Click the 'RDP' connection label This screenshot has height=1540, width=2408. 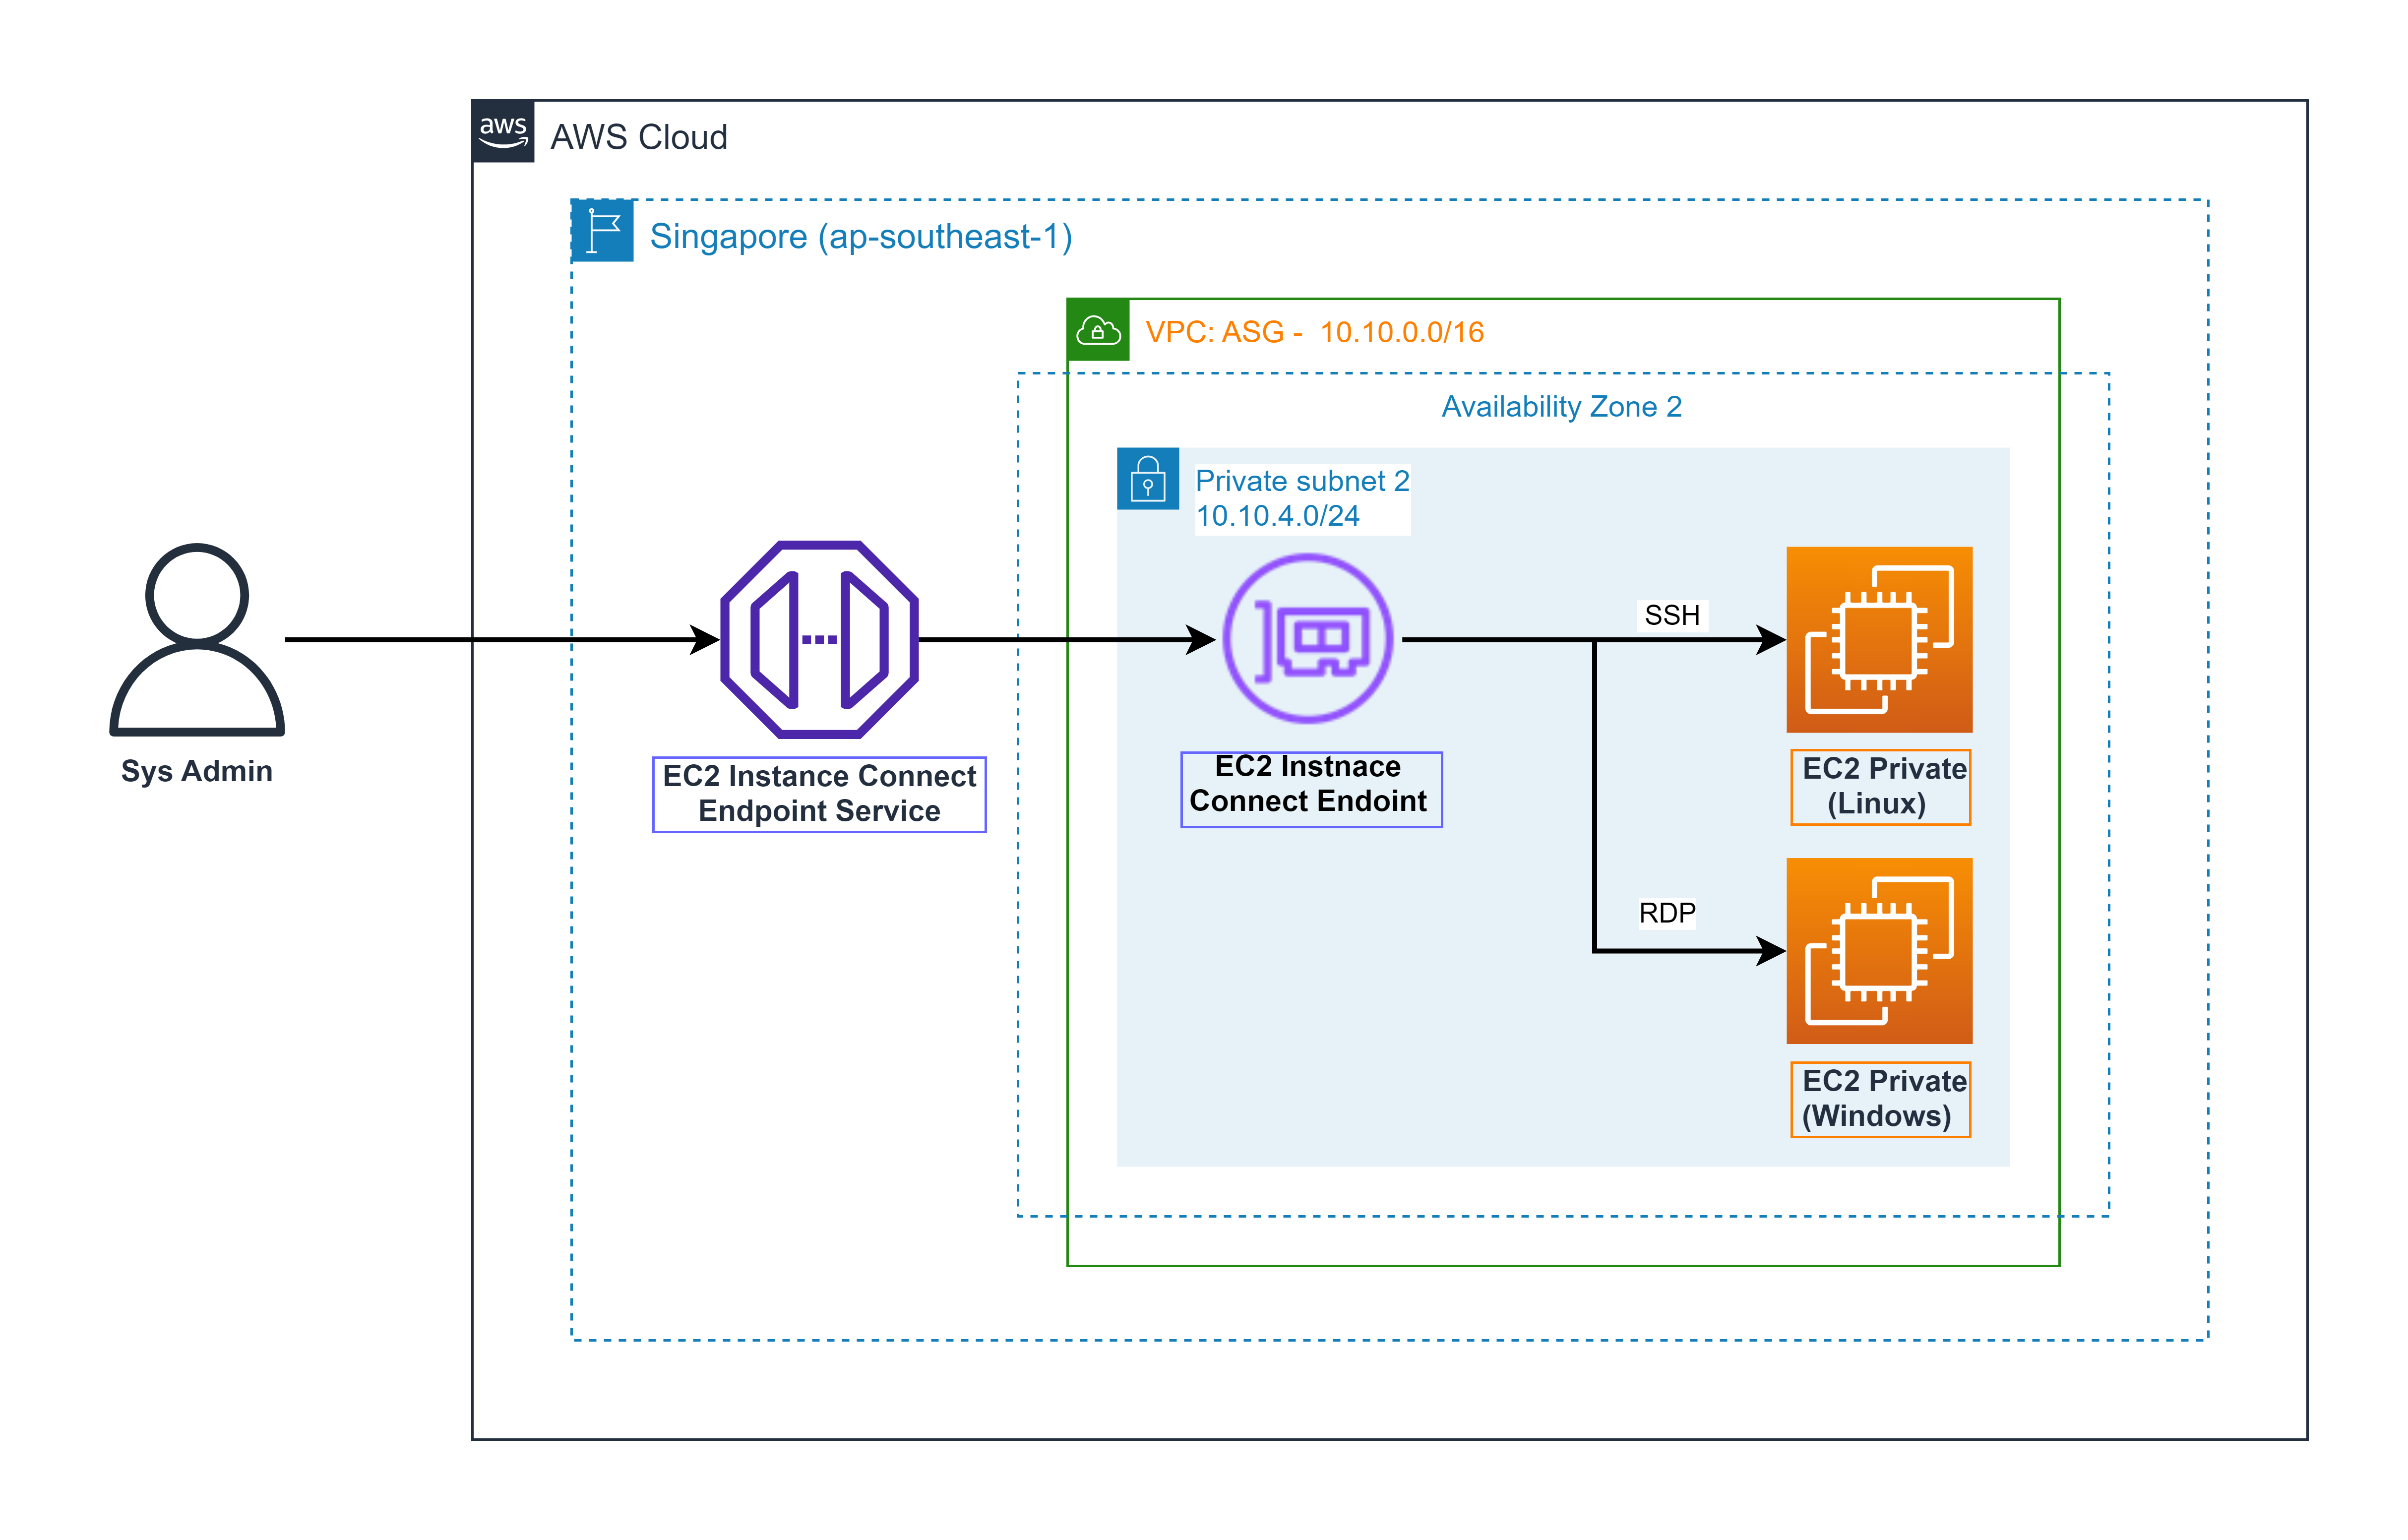(x=1667, y=913)
